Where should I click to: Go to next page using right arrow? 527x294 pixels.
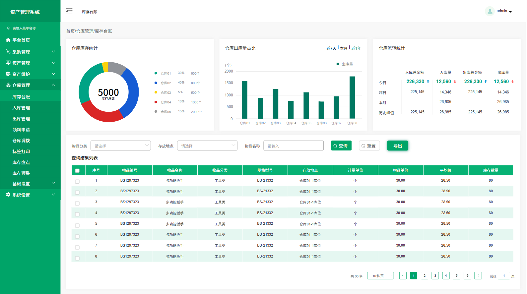click(x=478, y=275)
